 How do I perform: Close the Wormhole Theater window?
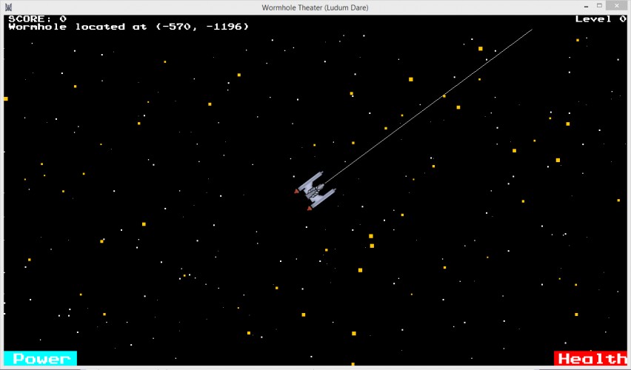617,6
